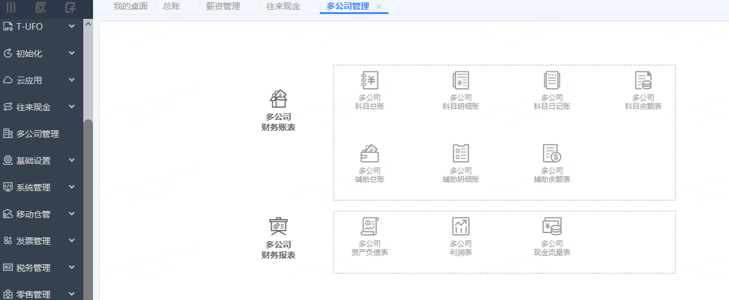Expand the T-UFO menu chevron
This screenshot has height=300, width=729.
(x=72, y=27)
